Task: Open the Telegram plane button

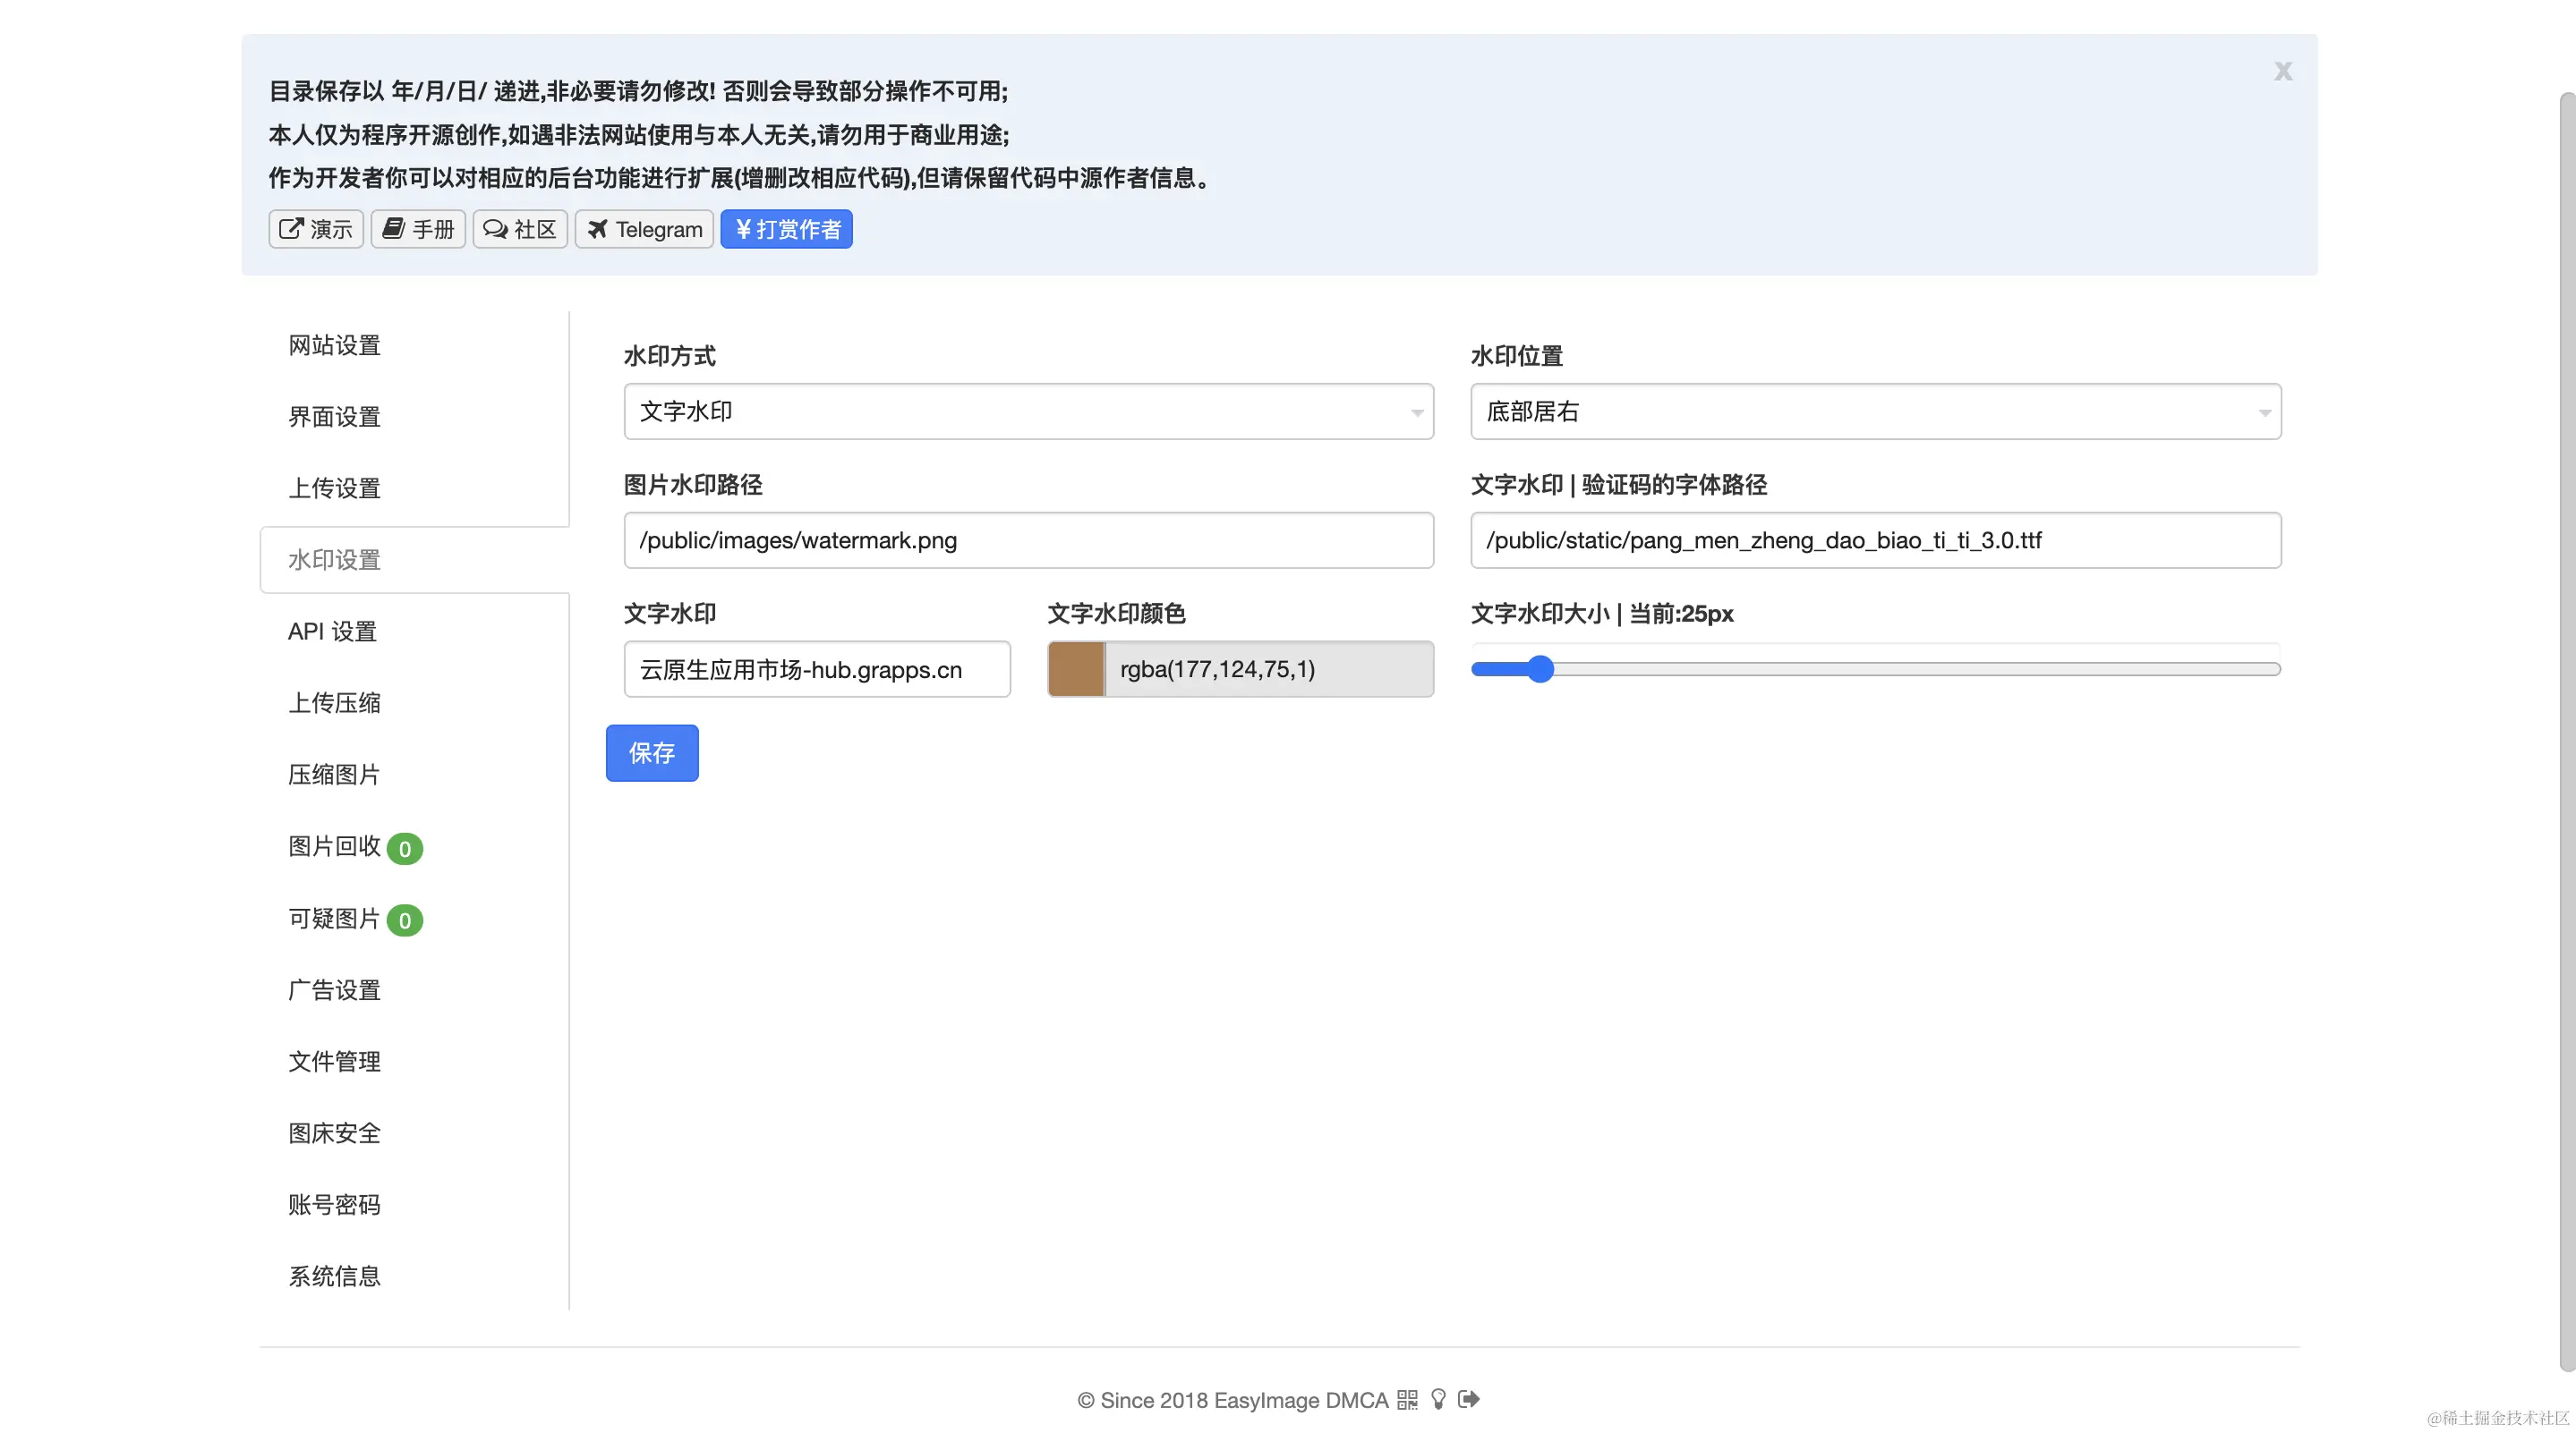Action: [x=644, y=229]
